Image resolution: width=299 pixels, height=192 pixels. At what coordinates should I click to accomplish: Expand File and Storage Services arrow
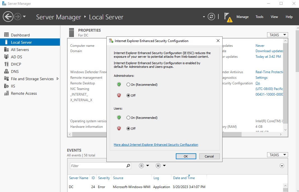tap(58, 79)
